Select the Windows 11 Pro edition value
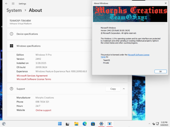The height and width of the screenshot is (127, 170). click(x=44, y=55)
